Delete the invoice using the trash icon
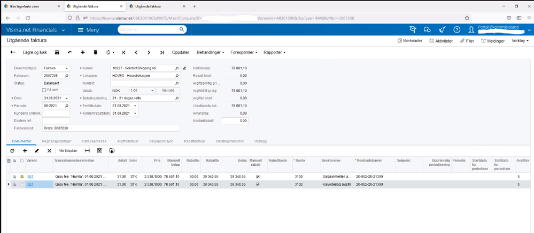Image resolution: width=534 pixels, height=233 pixels. 95,52
